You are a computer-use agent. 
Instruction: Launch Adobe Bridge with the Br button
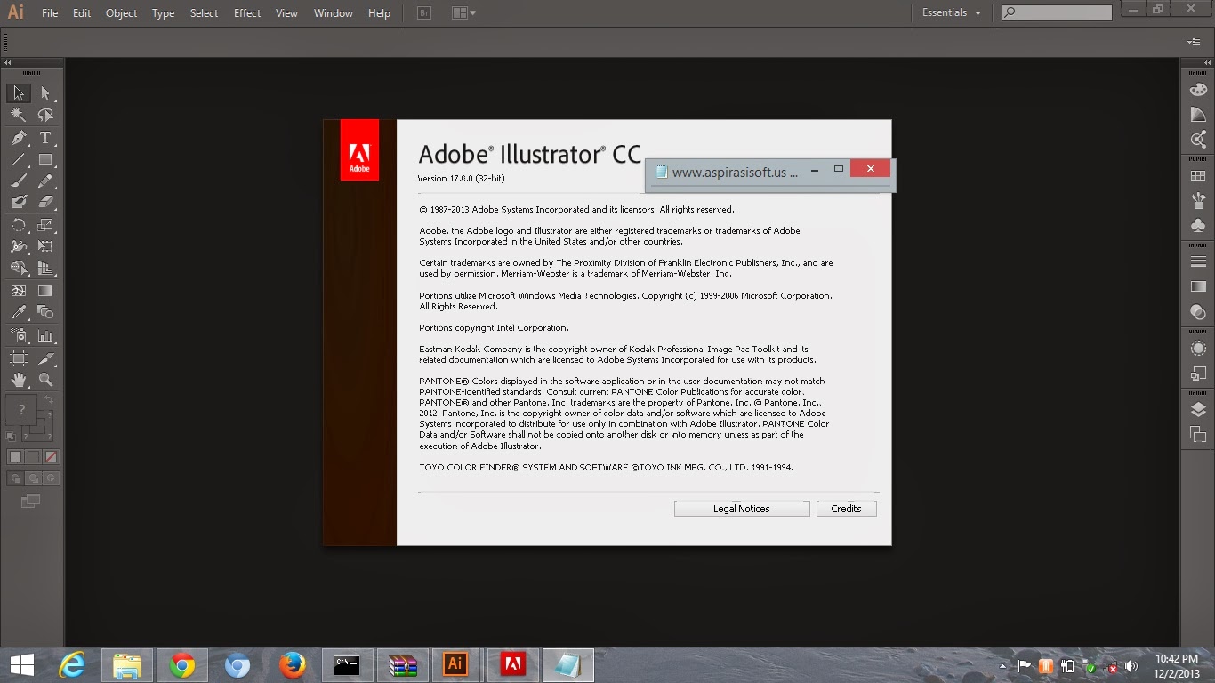pyautogui.click(x=424, y=13)
